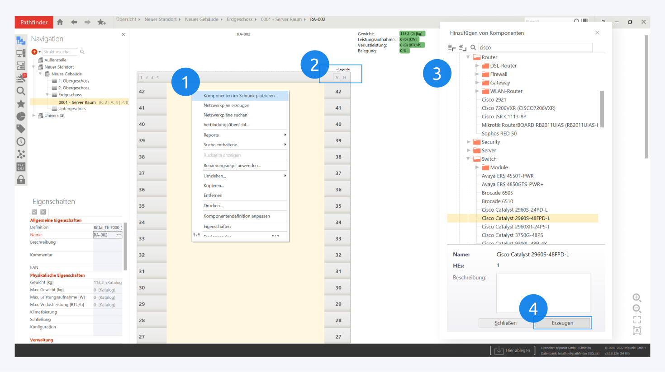Expand the Universität tree node

click(x=34, y=116)
